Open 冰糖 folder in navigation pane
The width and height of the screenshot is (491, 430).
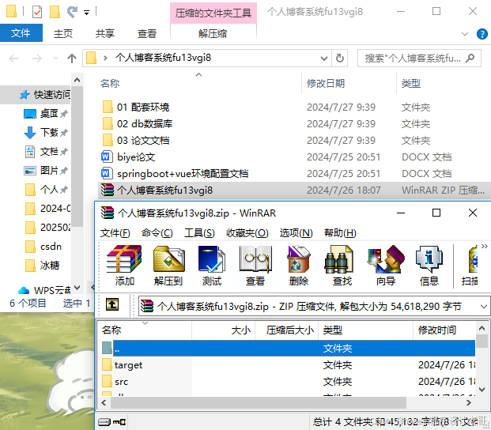pos(42,266)
